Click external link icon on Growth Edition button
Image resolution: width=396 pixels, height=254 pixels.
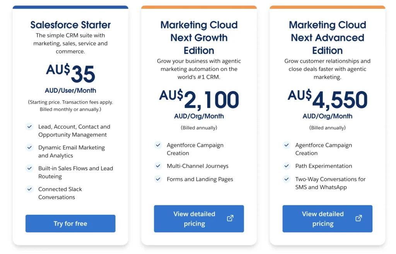(x=230, y=218)
